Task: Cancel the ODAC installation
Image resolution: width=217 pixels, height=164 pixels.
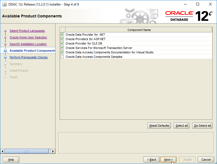Action: point(206,160)
